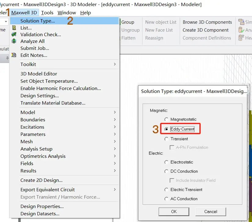Toggle the Include Insulator Field checkbox

(172, 181)
